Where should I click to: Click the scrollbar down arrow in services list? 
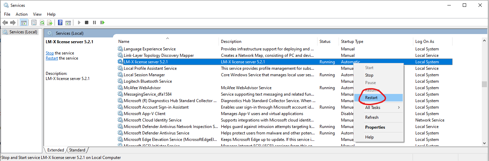[484, 143]
